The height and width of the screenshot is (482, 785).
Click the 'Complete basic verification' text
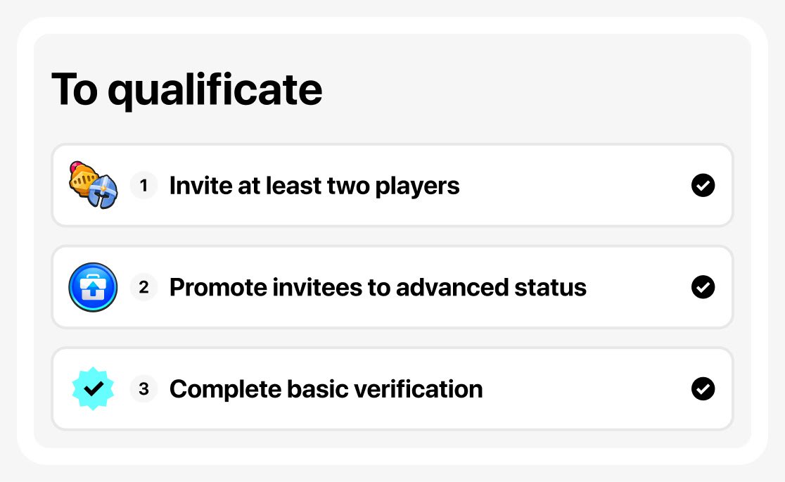326,388
